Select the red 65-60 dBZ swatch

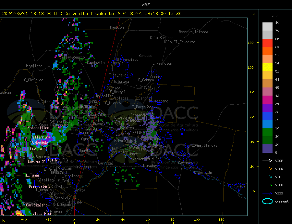[267, 43]
